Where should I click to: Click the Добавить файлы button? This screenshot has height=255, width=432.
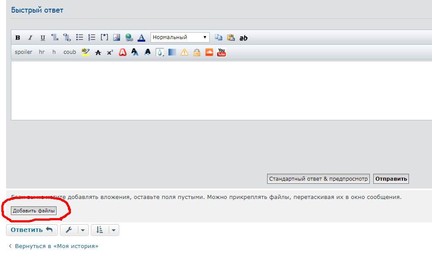click(34, 211)
